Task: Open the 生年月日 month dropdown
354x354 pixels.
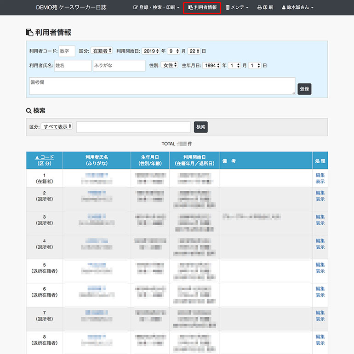Action: pyautogui.click(x=234, y=65)
